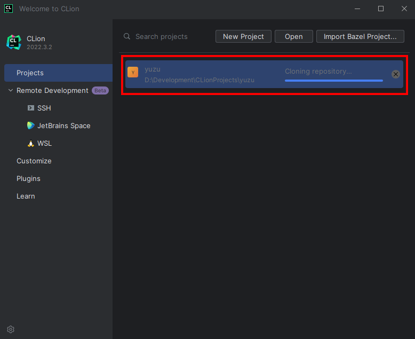Select the WSL remote development item
The image size is (415, 339).
45,143
